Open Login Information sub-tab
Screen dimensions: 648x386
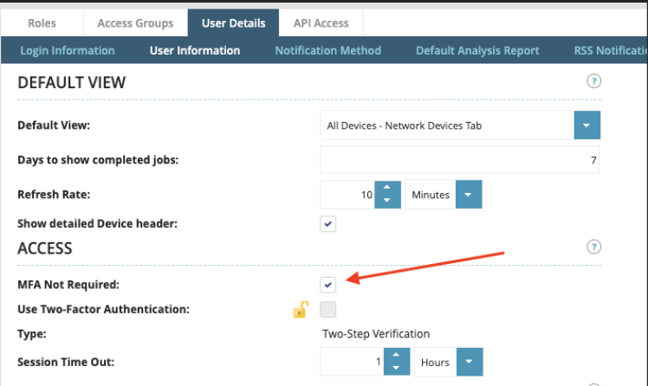pos(68,50)
